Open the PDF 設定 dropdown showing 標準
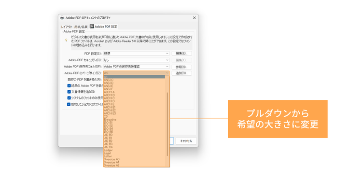Image resolution: width=362 pixels, height=181 pixels. pos(137,53)
